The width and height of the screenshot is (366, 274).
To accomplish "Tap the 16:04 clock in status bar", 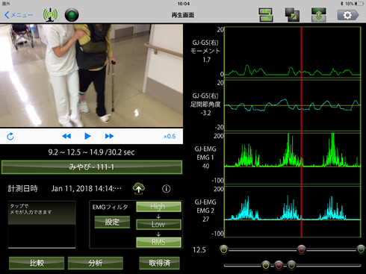I will 184,4.
